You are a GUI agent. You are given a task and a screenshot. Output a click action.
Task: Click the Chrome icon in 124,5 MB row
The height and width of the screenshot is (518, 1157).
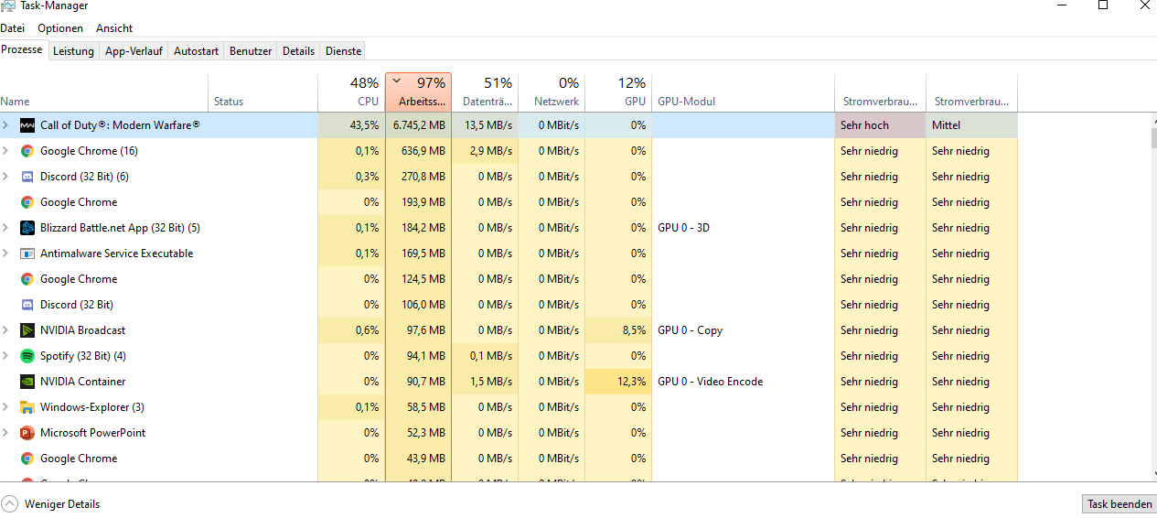coord(27,279)
